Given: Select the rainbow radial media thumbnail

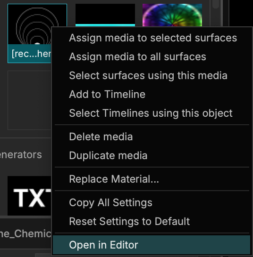Looking at the screenshot, I should pyautogui.click(x=172, y=15).
